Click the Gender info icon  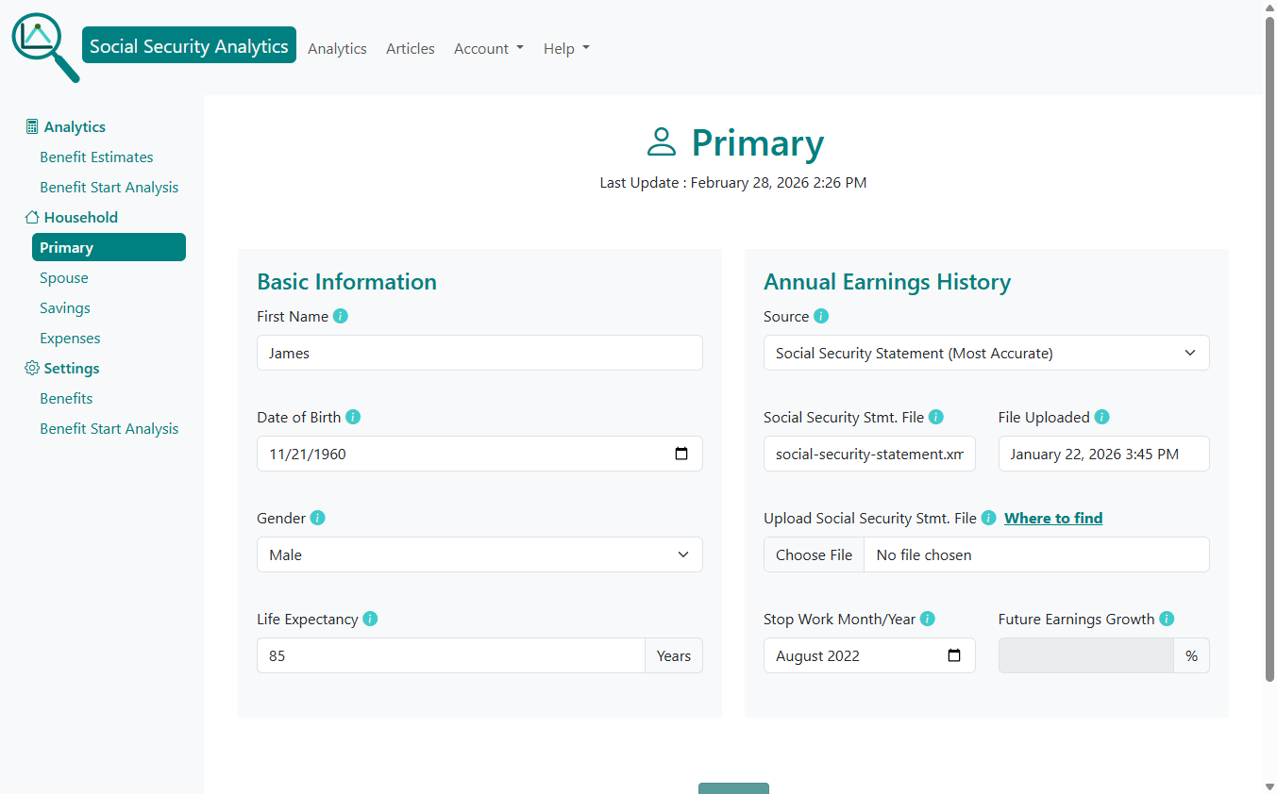tap(317, 518)
